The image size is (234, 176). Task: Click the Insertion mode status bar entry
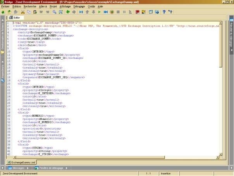[165, 173]
